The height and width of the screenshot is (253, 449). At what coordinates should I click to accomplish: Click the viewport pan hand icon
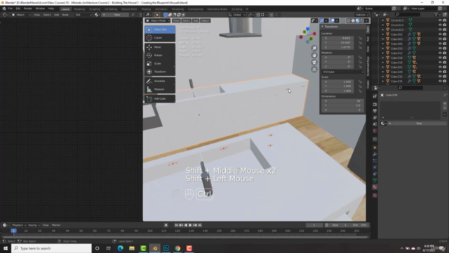click(x=314, y=56)
